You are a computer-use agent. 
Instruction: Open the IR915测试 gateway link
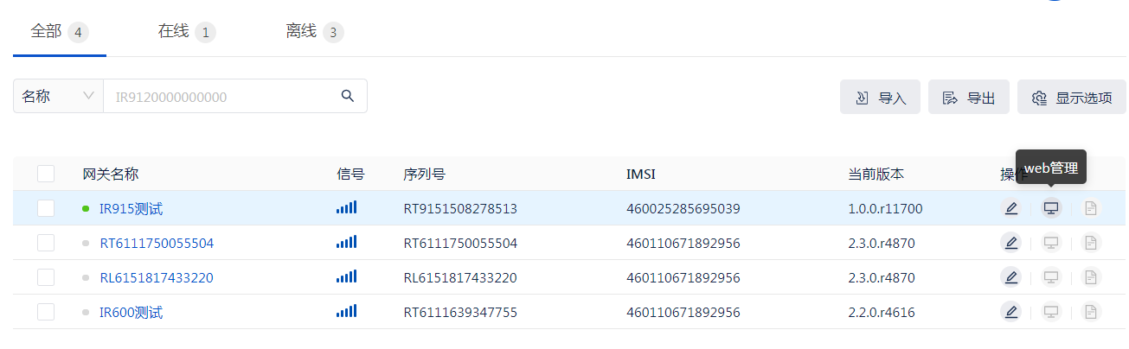click(x=131, y=208)
